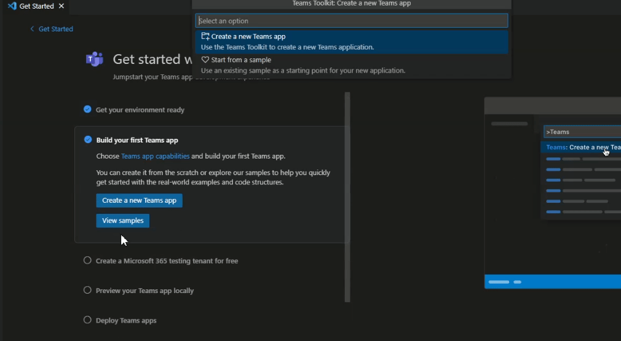This screenshot has height=341, width=621.
Task: Click the Teams Toolkit quick pick title
Action: coord(351,4)
